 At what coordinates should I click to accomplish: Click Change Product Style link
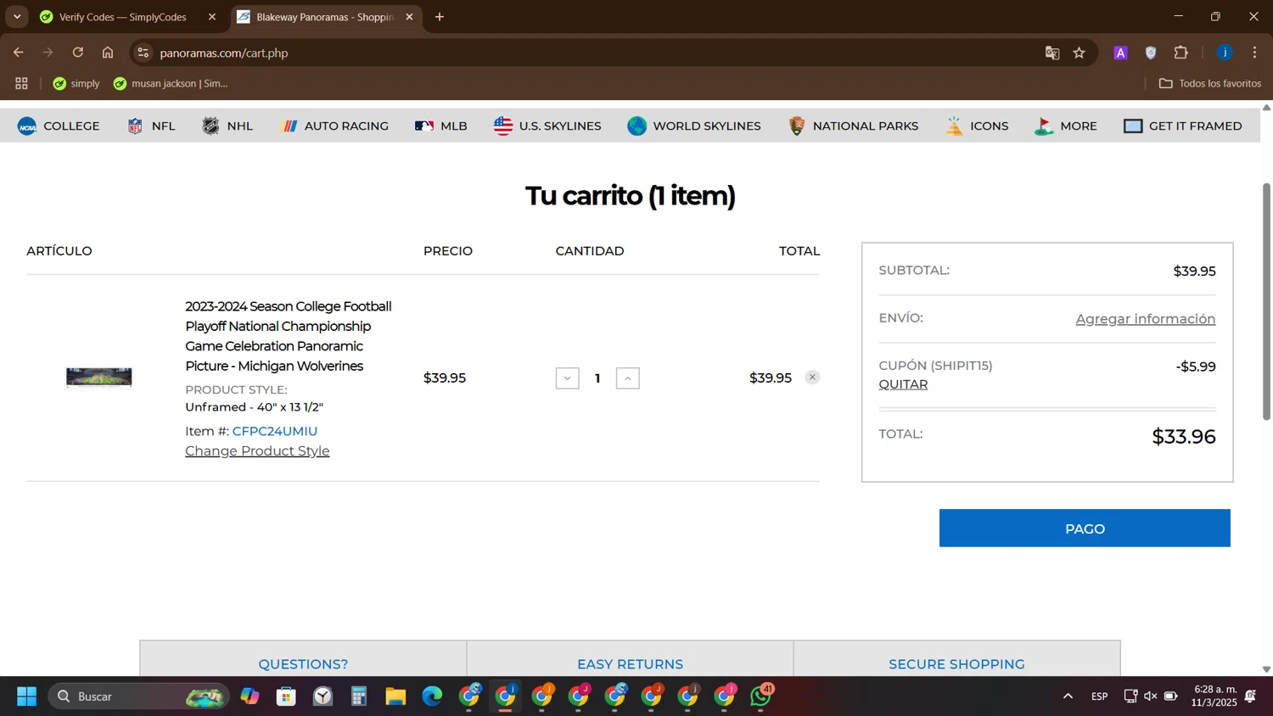tap(257, 450)
